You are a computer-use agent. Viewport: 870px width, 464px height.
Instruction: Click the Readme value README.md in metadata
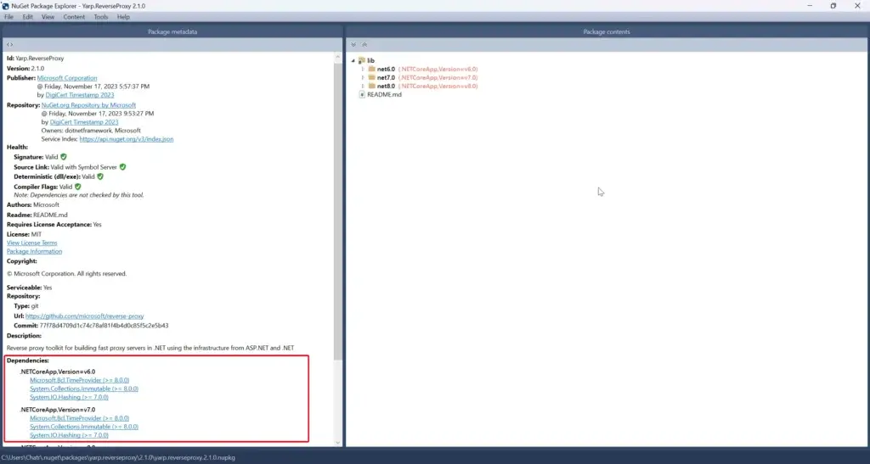[x=50, y=215]
